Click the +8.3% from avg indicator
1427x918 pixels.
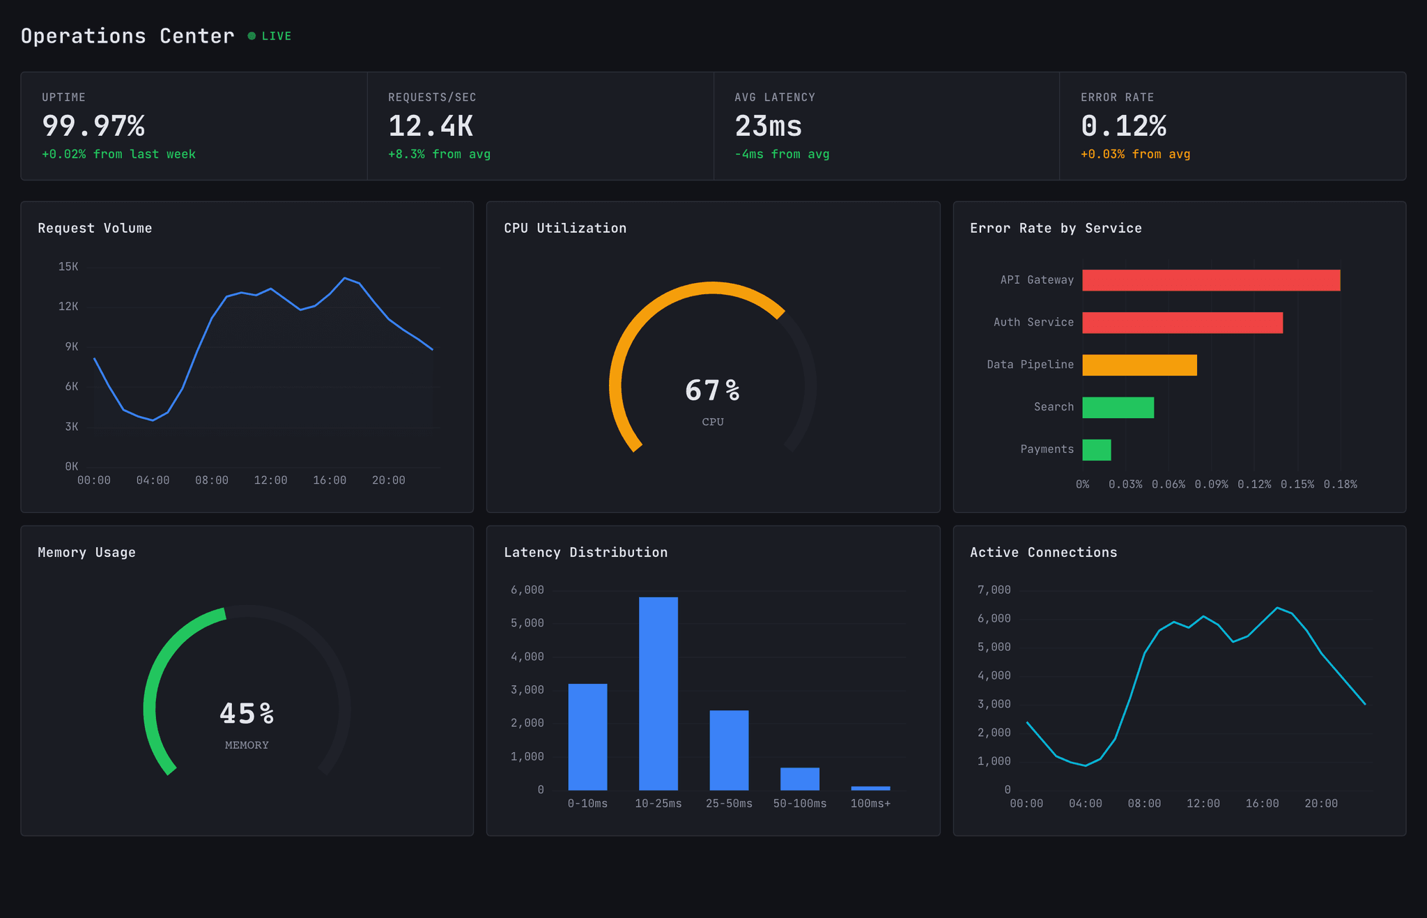(439, 154)
